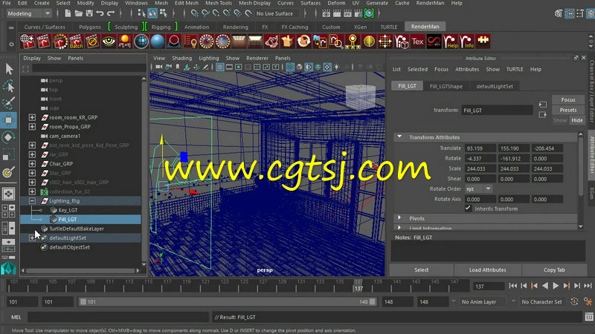This screenshot has height=334, width=595.
Task: Expand defaultLightSet node
Action: click(x=32, y=238)
